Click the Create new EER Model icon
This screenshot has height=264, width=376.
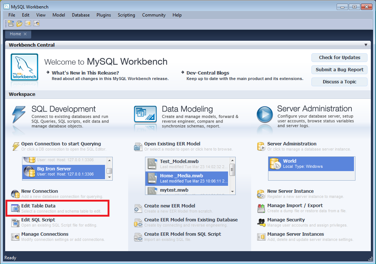pyautogui.click(x=138, y=209)
